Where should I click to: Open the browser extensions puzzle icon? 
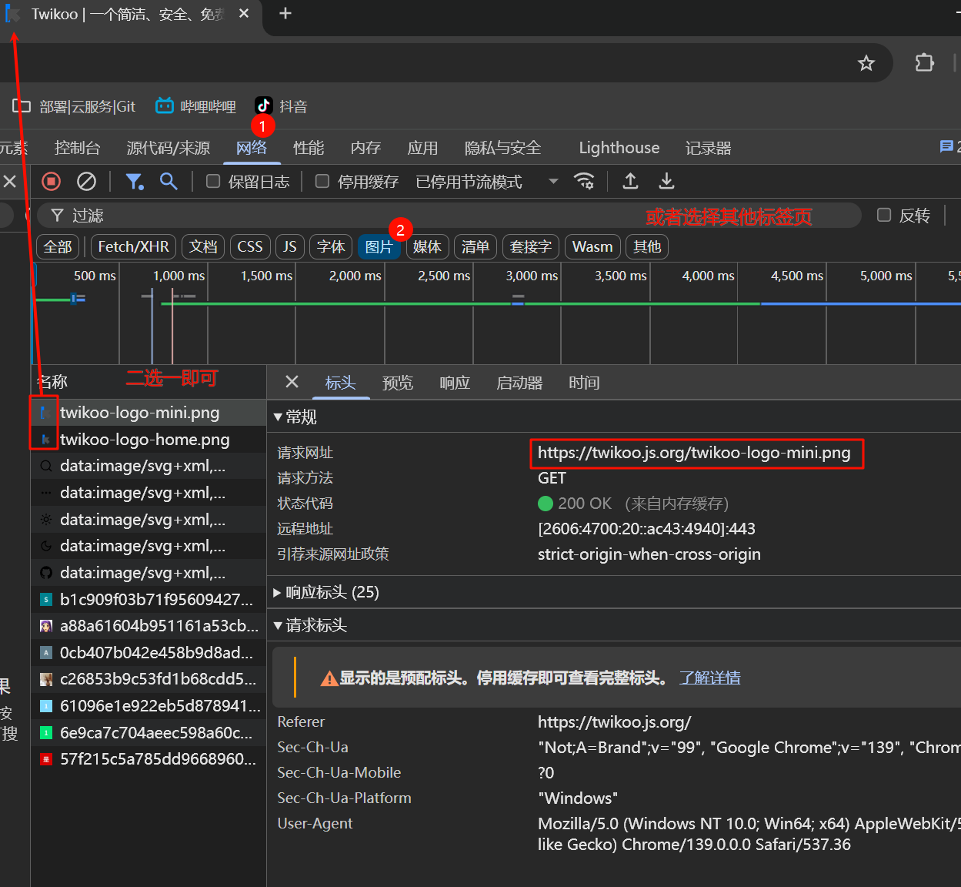(924, 63)
